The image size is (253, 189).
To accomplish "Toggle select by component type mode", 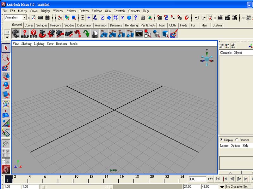I will pos(74,18).
